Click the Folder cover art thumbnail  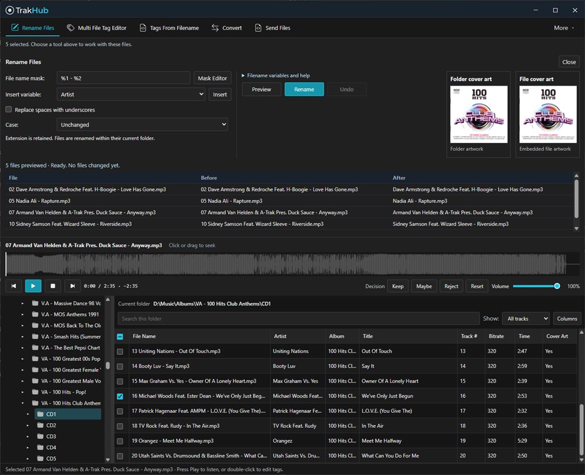[x=479, y=115]
